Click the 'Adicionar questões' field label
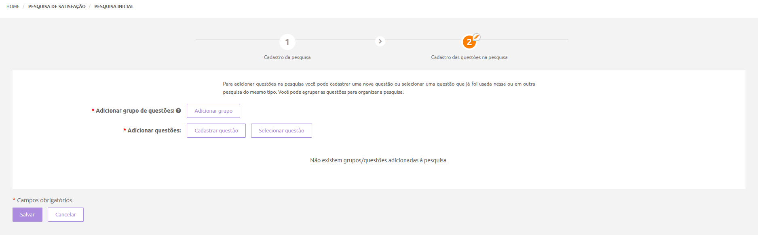758x235 pixels. (154, 130)
